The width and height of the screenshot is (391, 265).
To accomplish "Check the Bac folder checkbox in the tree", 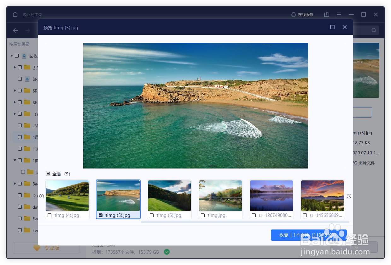I will [x=20, y=184].
